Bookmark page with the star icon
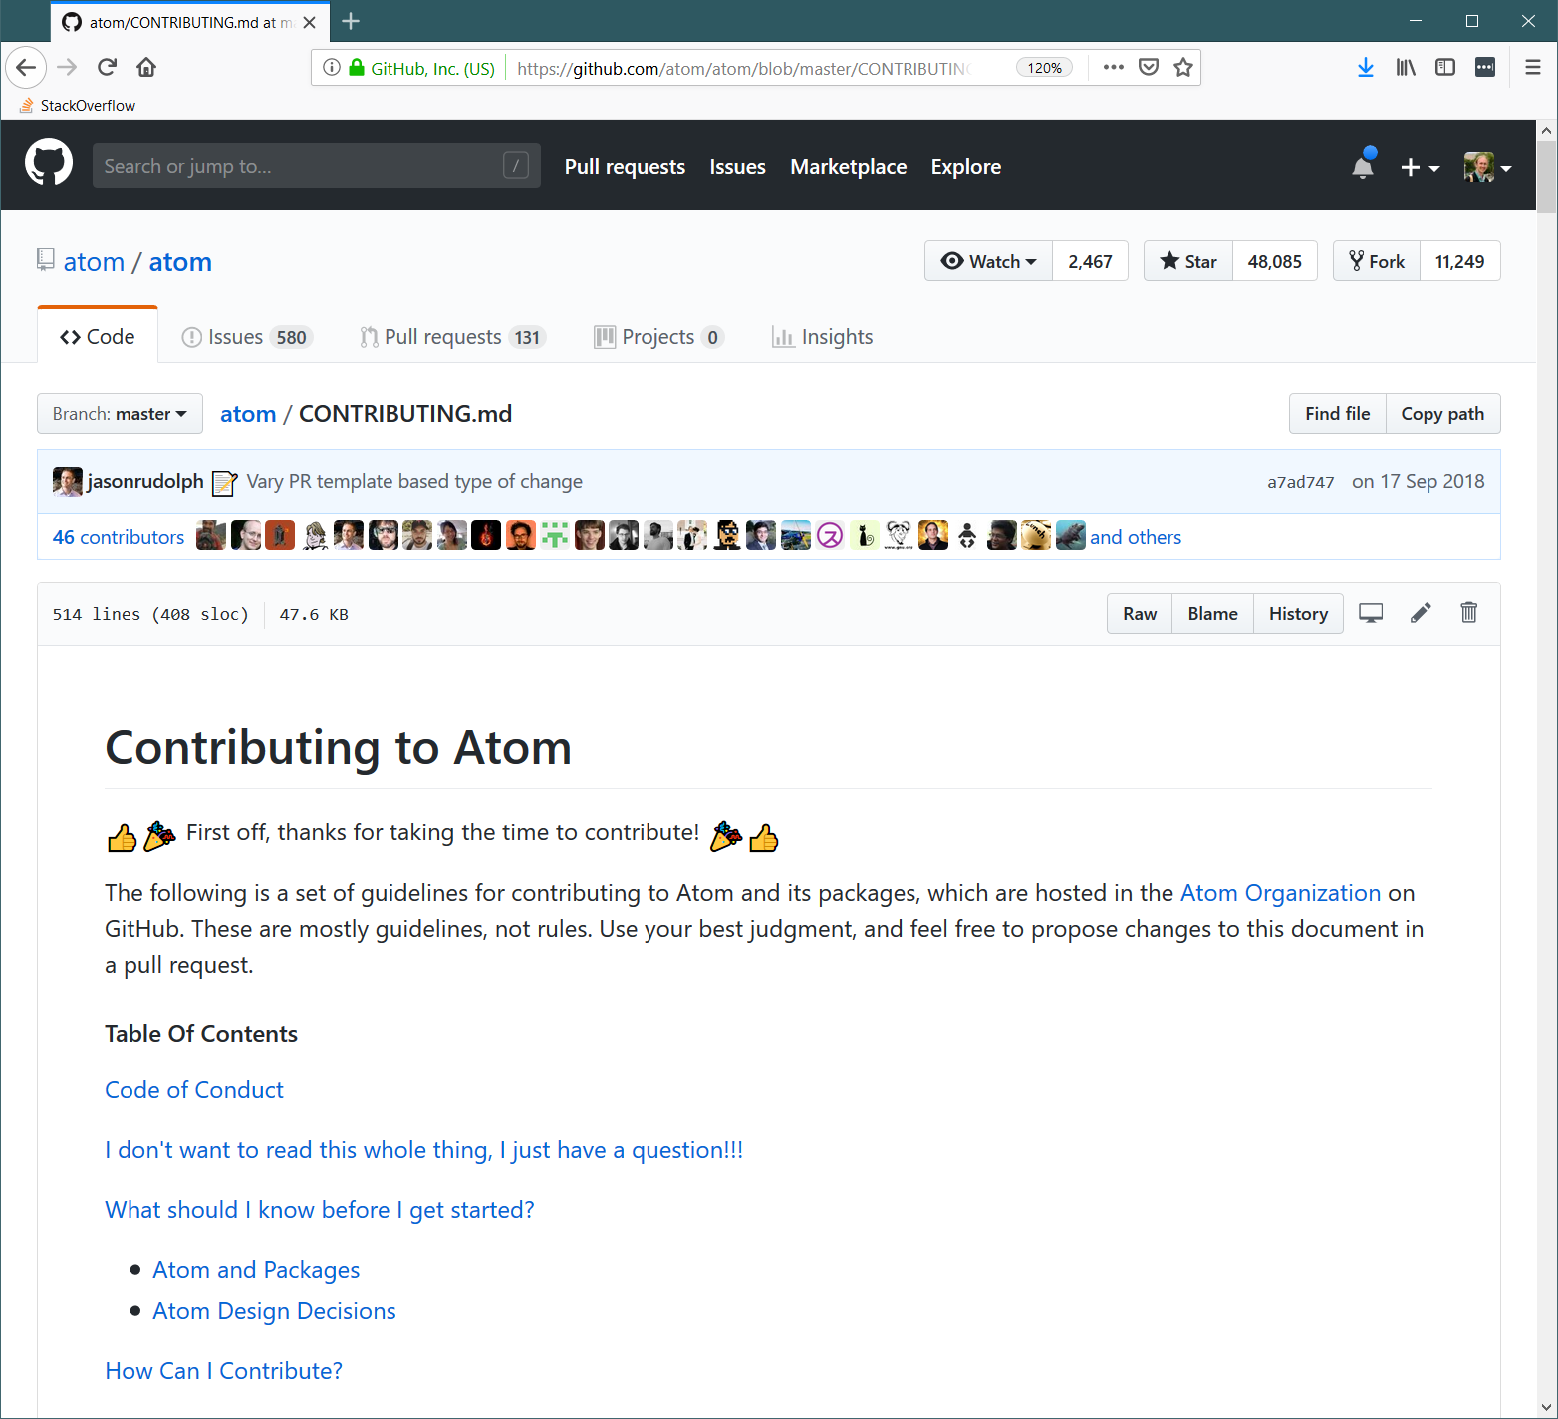The height and width of the screenshot is (1419, 1558). click(1183, 67)
